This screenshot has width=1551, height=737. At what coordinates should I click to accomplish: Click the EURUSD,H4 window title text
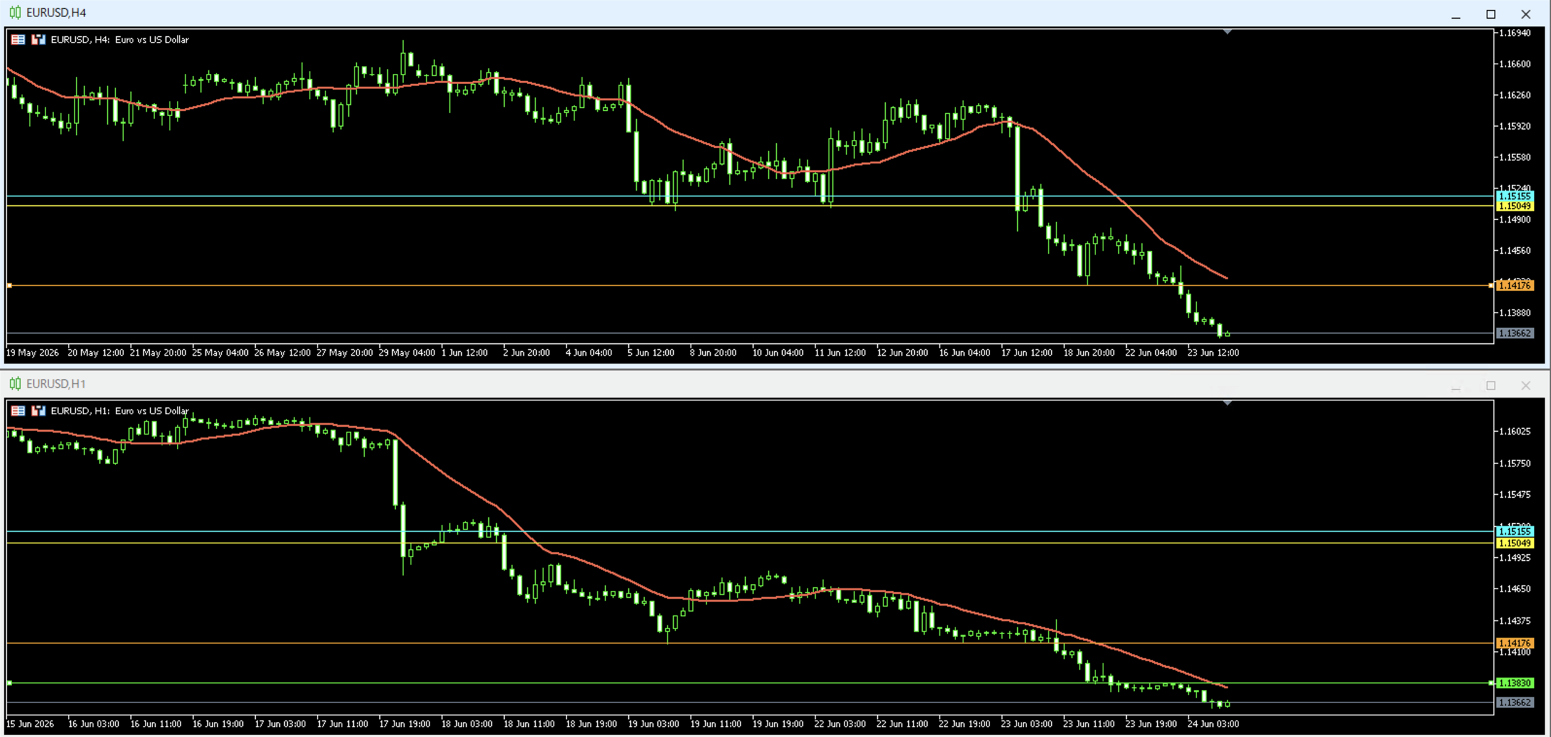tap(56, 13)
